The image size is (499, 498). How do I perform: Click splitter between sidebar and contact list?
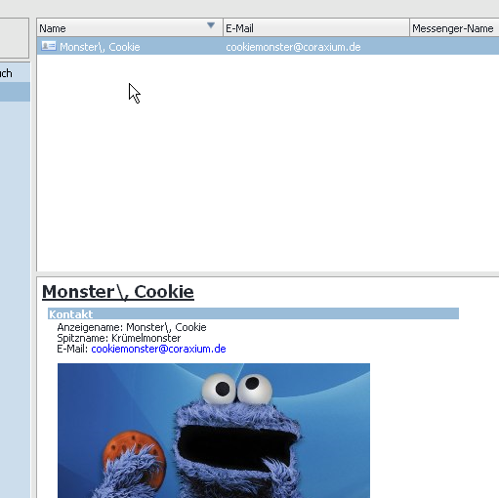coord(33,257)
